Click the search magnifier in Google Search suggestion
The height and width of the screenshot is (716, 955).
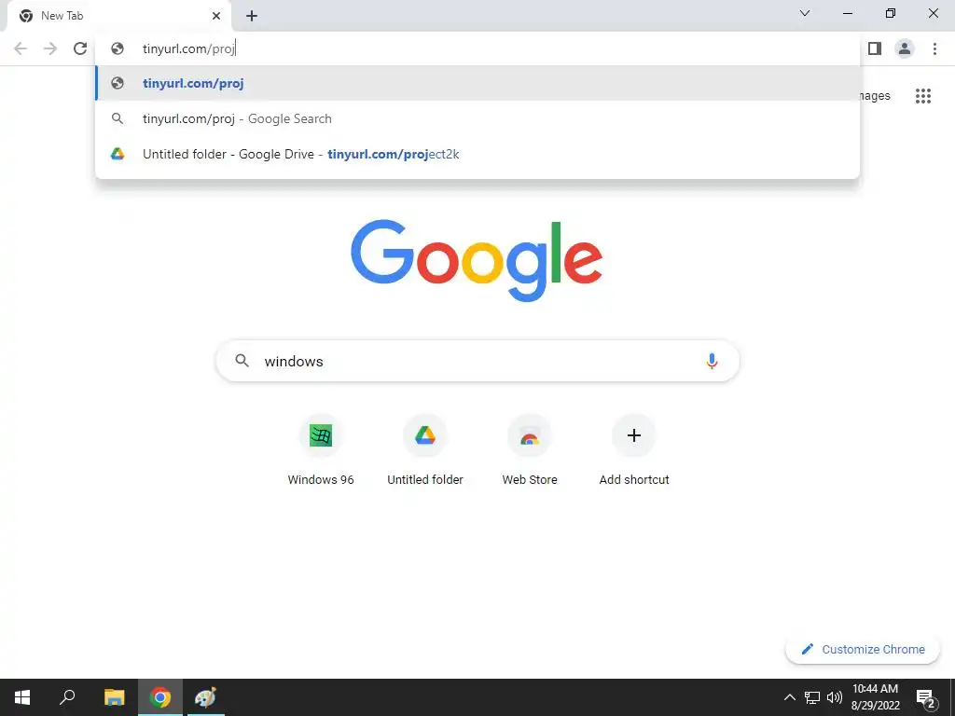[x=118, y=118]
